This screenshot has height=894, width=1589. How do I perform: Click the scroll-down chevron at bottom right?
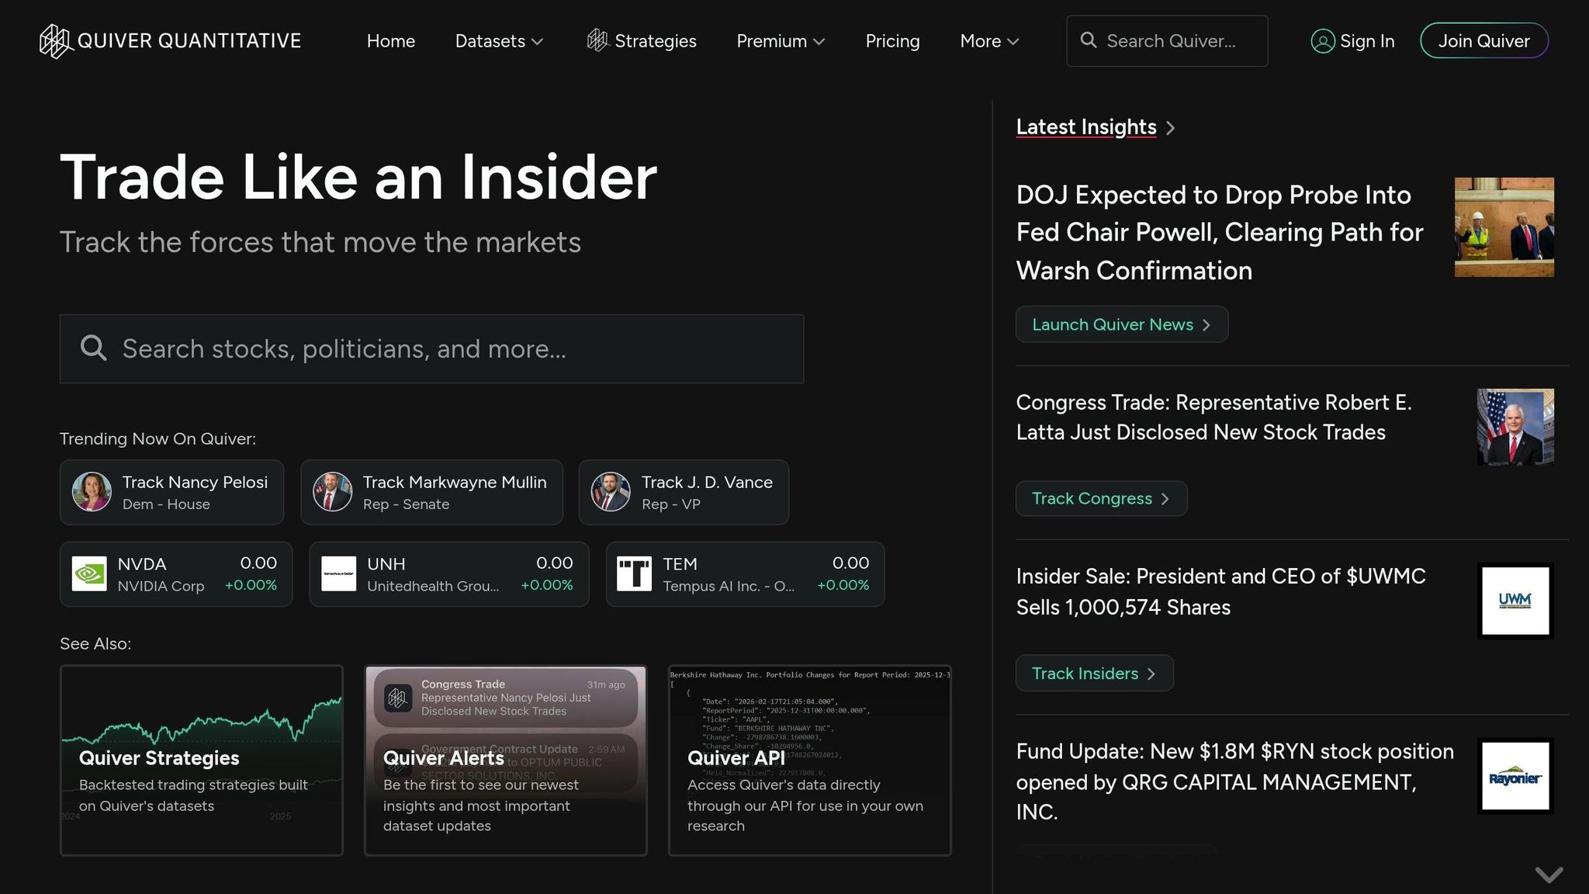1549,875
